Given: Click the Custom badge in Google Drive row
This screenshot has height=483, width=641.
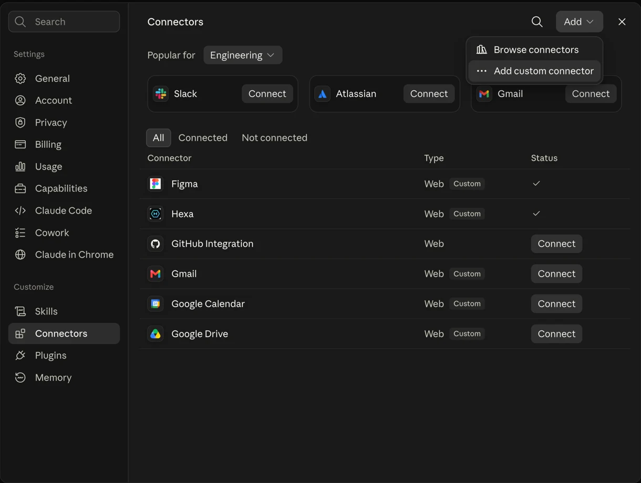Looking at the screenshot, I should click(467, 333).
